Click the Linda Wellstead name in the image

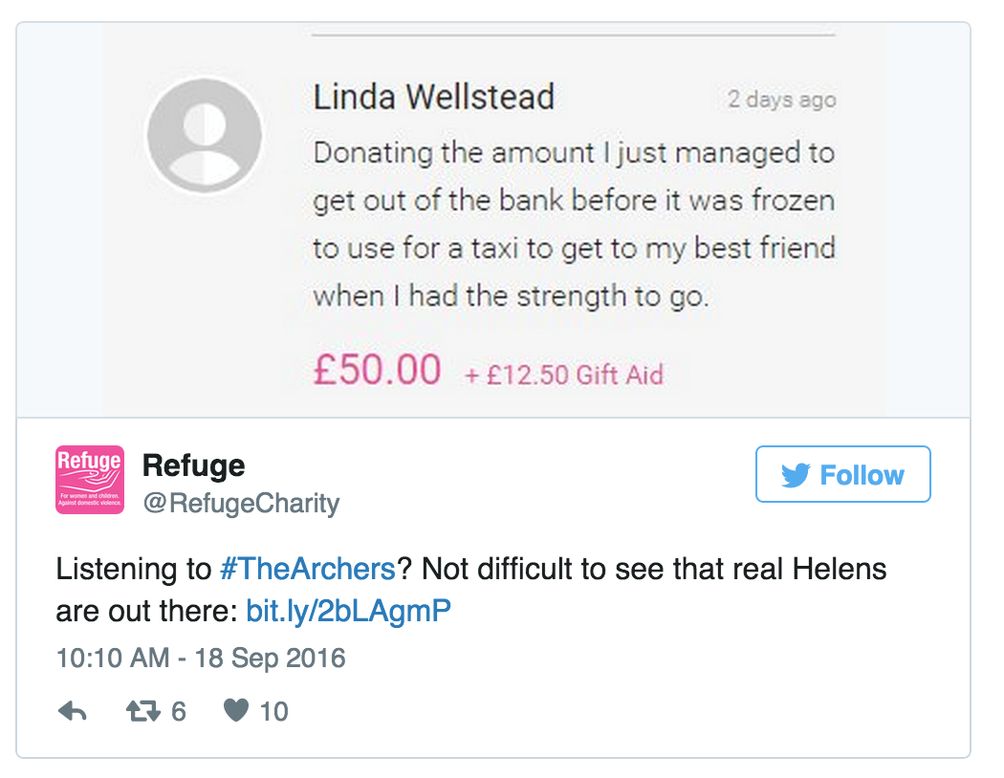point(434,97)
